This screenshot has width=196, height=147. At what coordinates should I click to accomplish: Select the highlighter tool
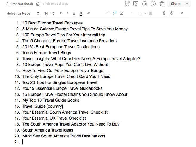pyautogui.click(x=88, y=13)
